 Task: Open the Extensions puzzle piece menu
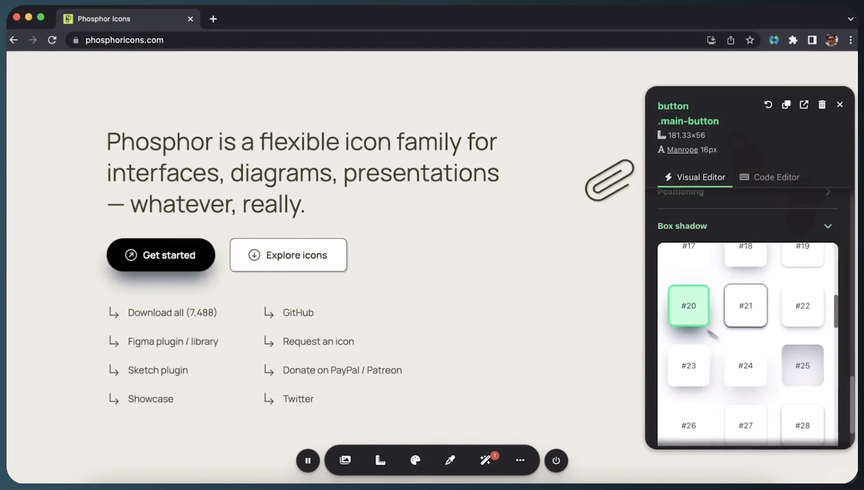click(x=793, y=40)
